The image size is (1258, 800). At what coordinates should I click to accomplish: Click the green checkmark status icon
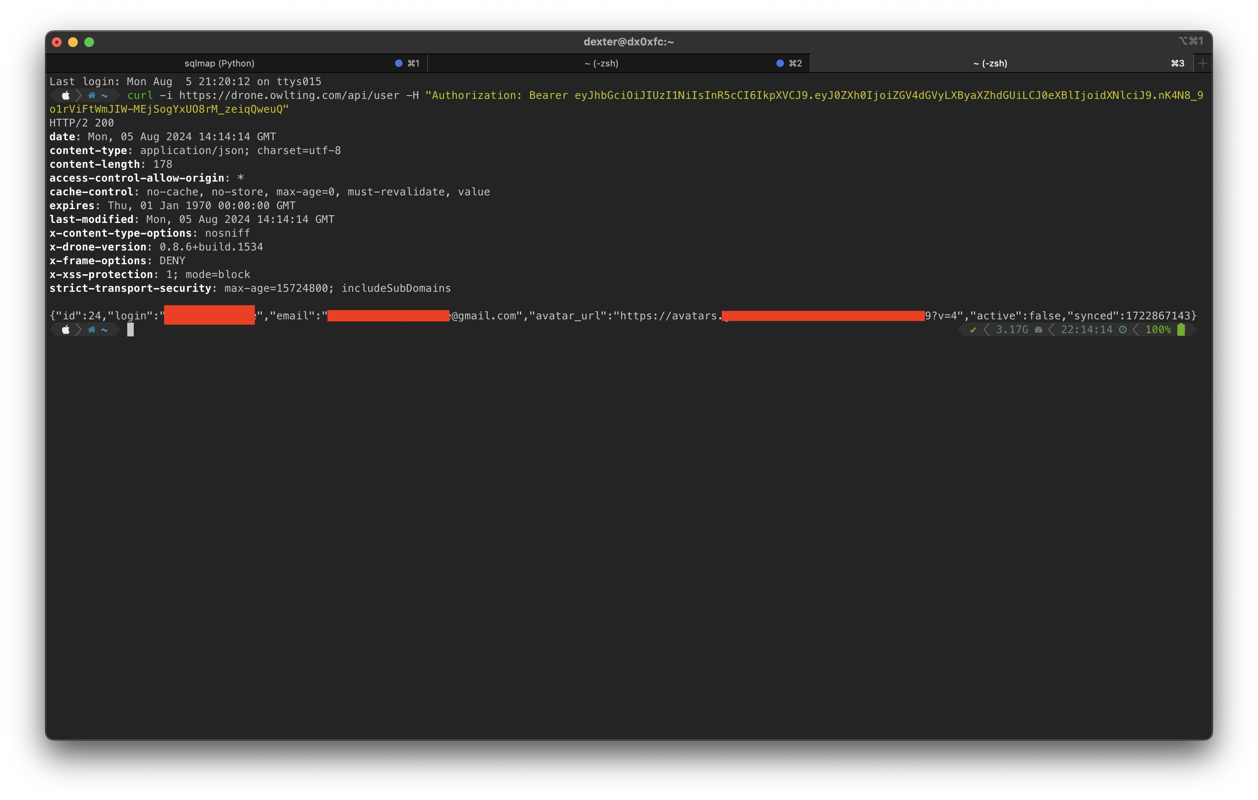[x=973, y=330]
